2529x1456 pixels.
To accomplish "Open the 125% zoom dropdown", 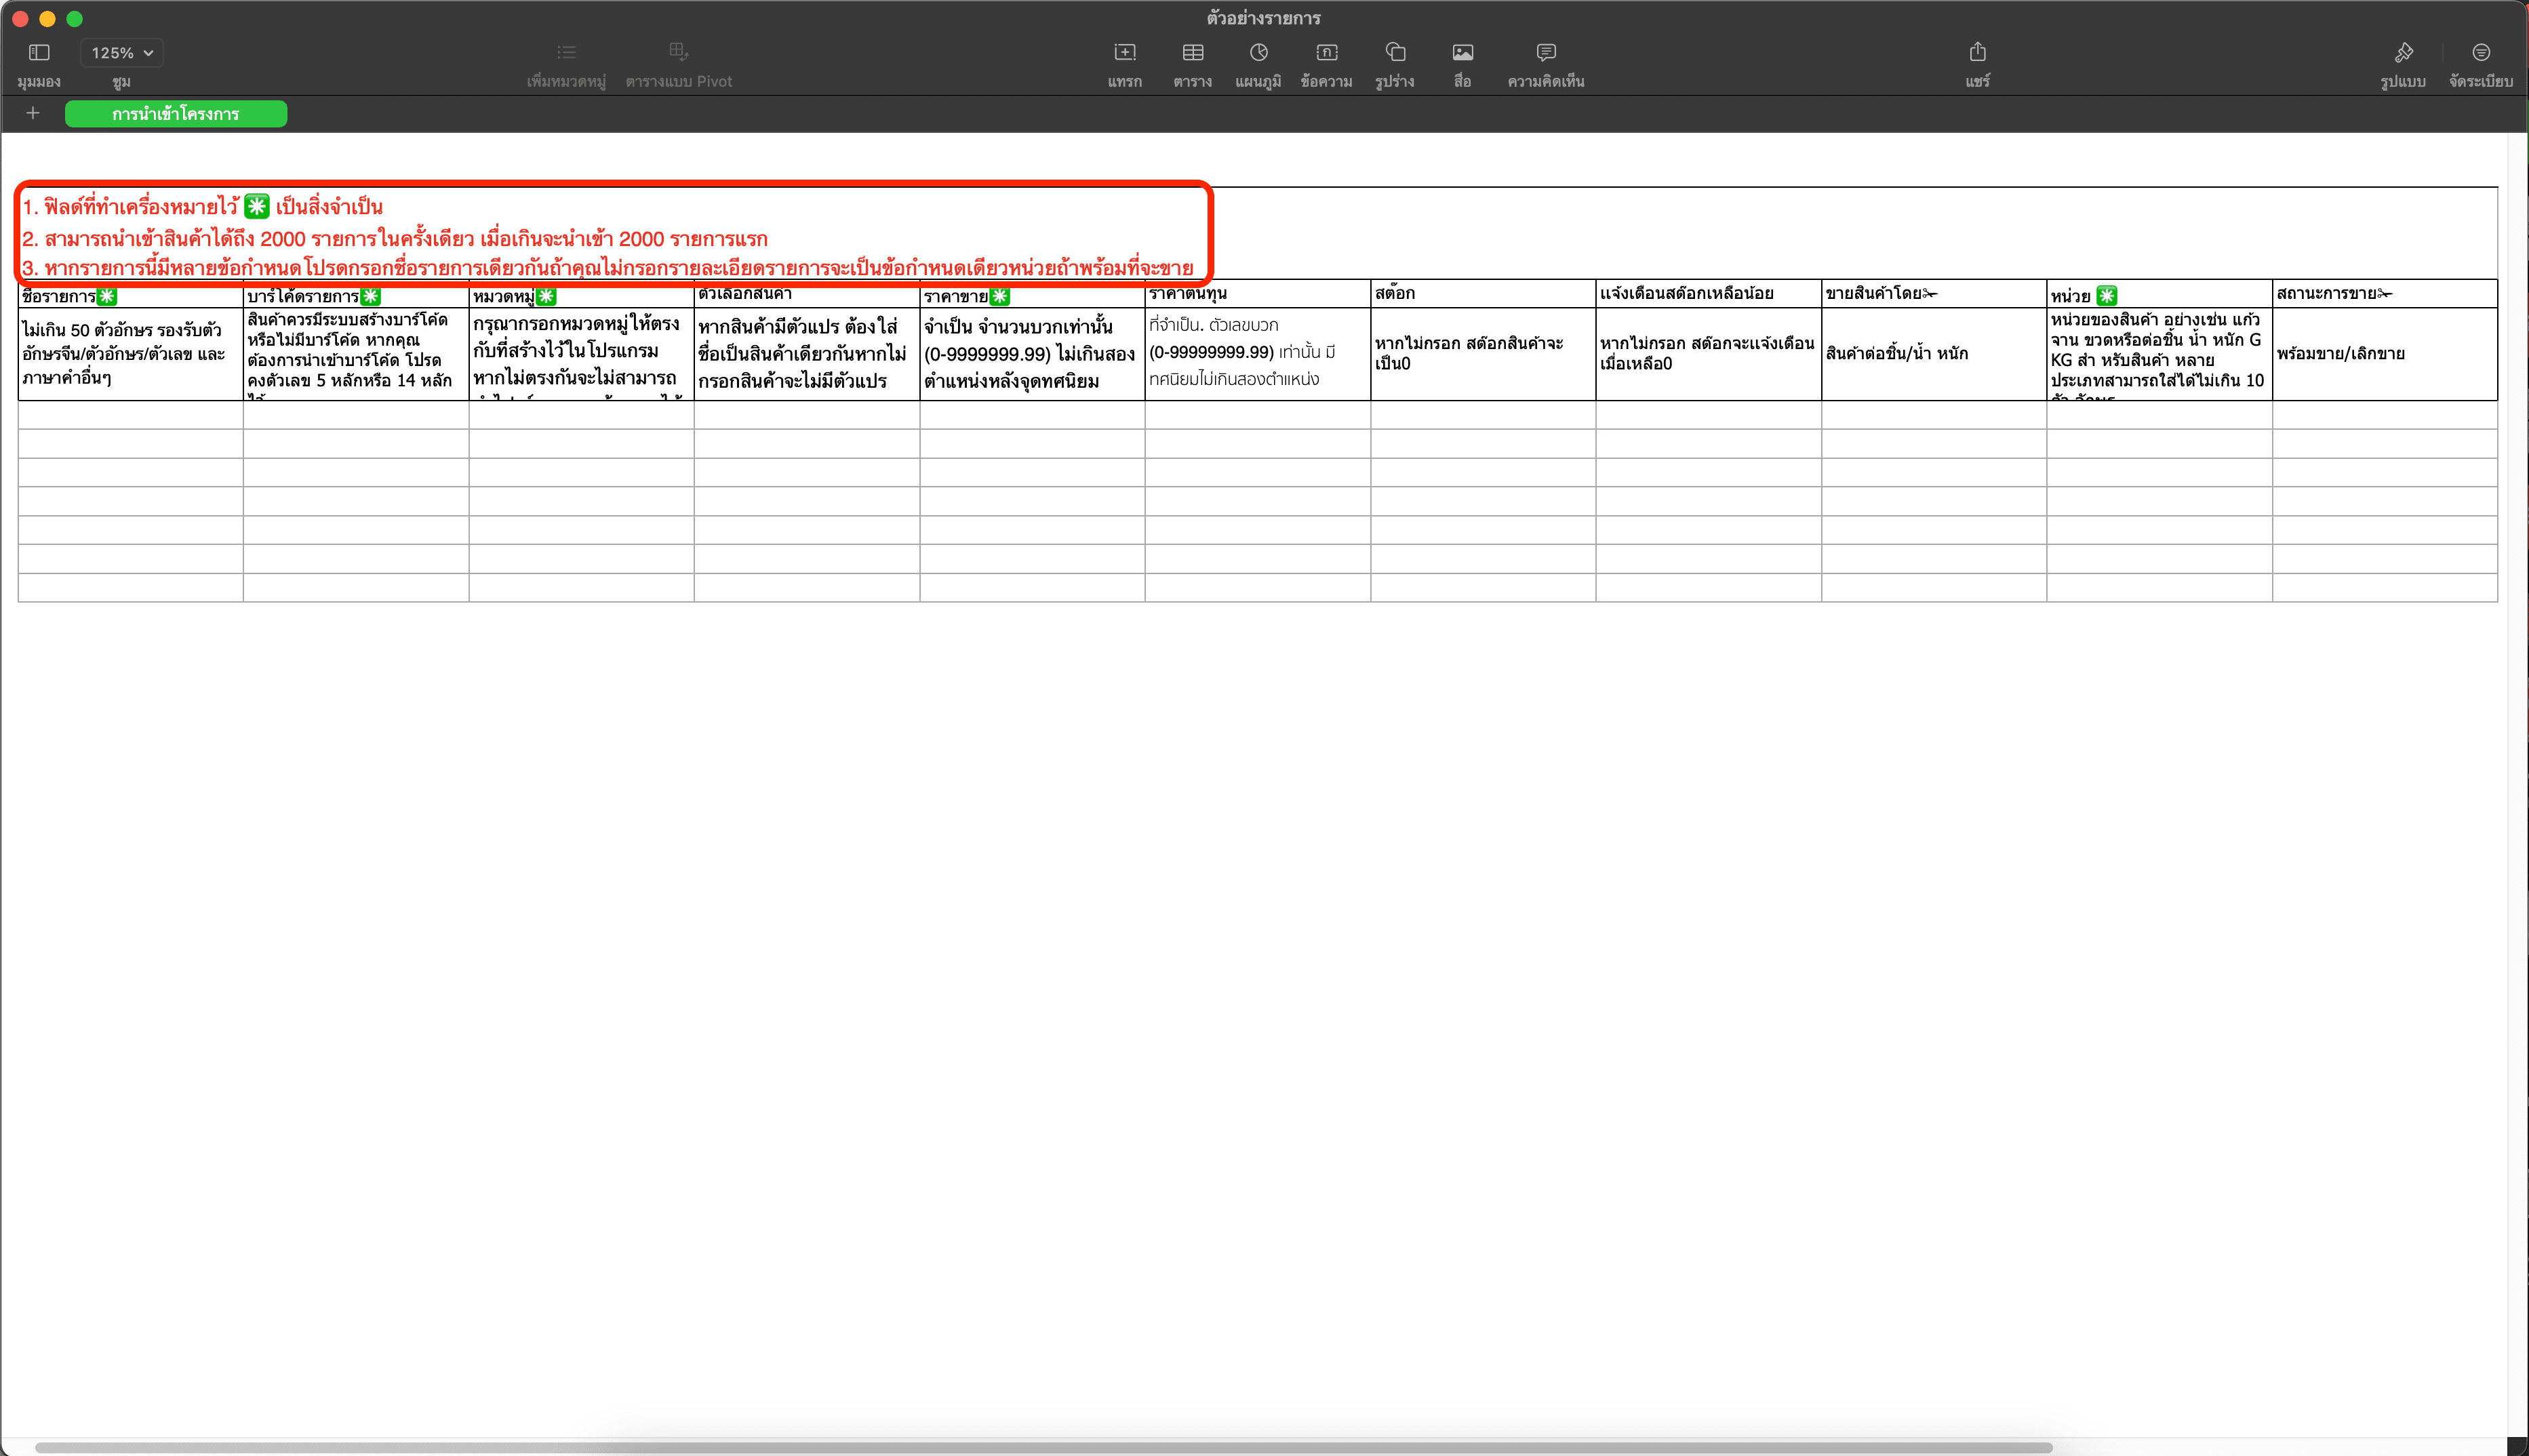I will pos(122,53).
